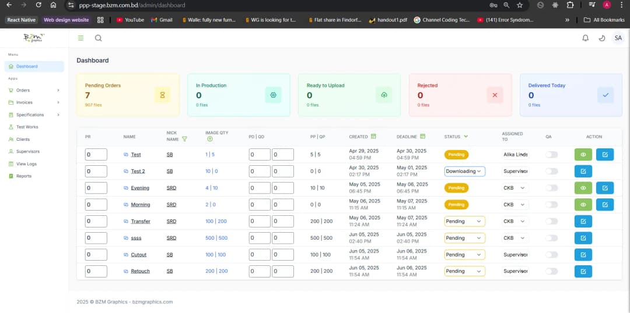View the Test order with green eye button
630x313 pixels.
583,154
